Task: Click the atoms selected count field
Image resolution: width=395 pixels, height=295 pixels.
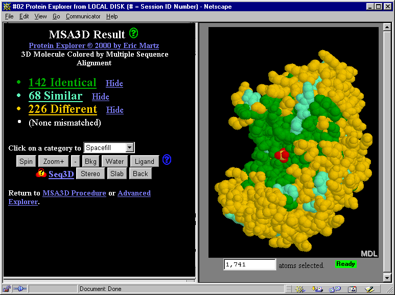Action: point(250,265)
